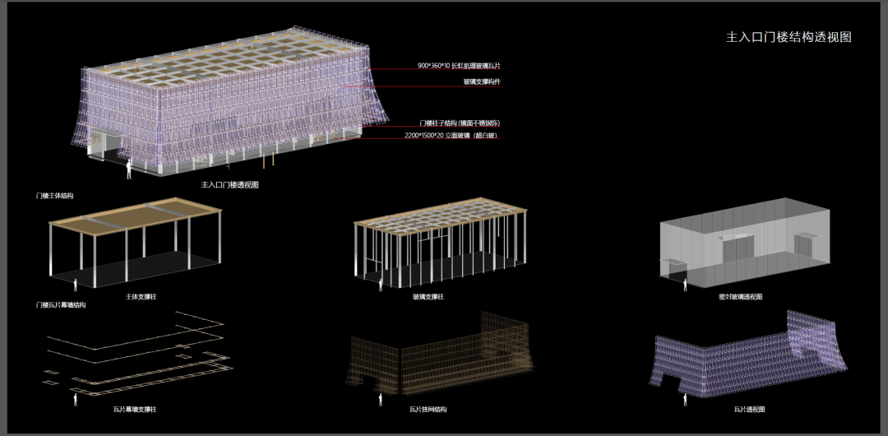Click the caption 玻璃支撑柱
Screen dimensions: 888x436
tap(428, 296)
